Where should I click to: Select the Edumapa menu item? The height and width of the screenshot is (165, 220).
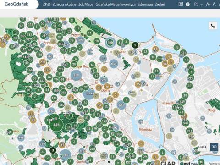click(x=145, y=4)
